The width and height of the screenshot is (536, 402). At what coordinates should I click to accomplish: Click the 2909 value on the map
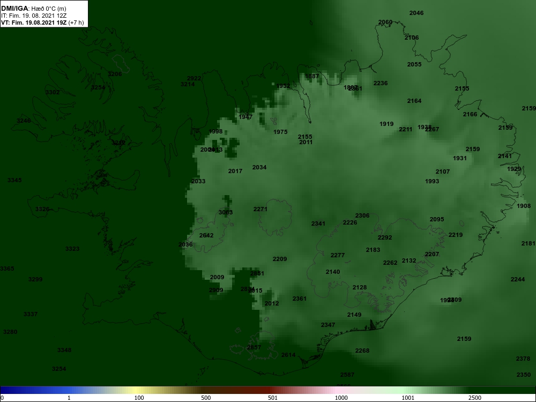tap(216, 290)
